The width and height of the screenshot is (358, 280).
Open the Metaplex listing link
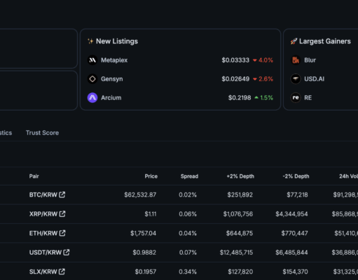tap(114, 60)
